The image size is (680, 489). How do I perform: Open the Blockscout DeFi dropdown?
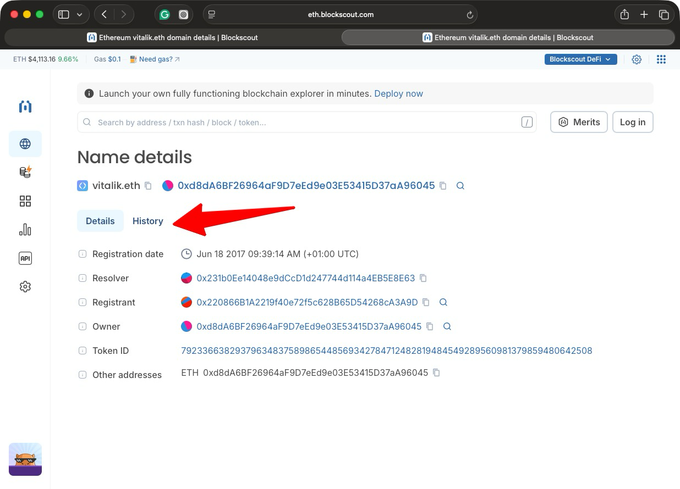[580, 59]
